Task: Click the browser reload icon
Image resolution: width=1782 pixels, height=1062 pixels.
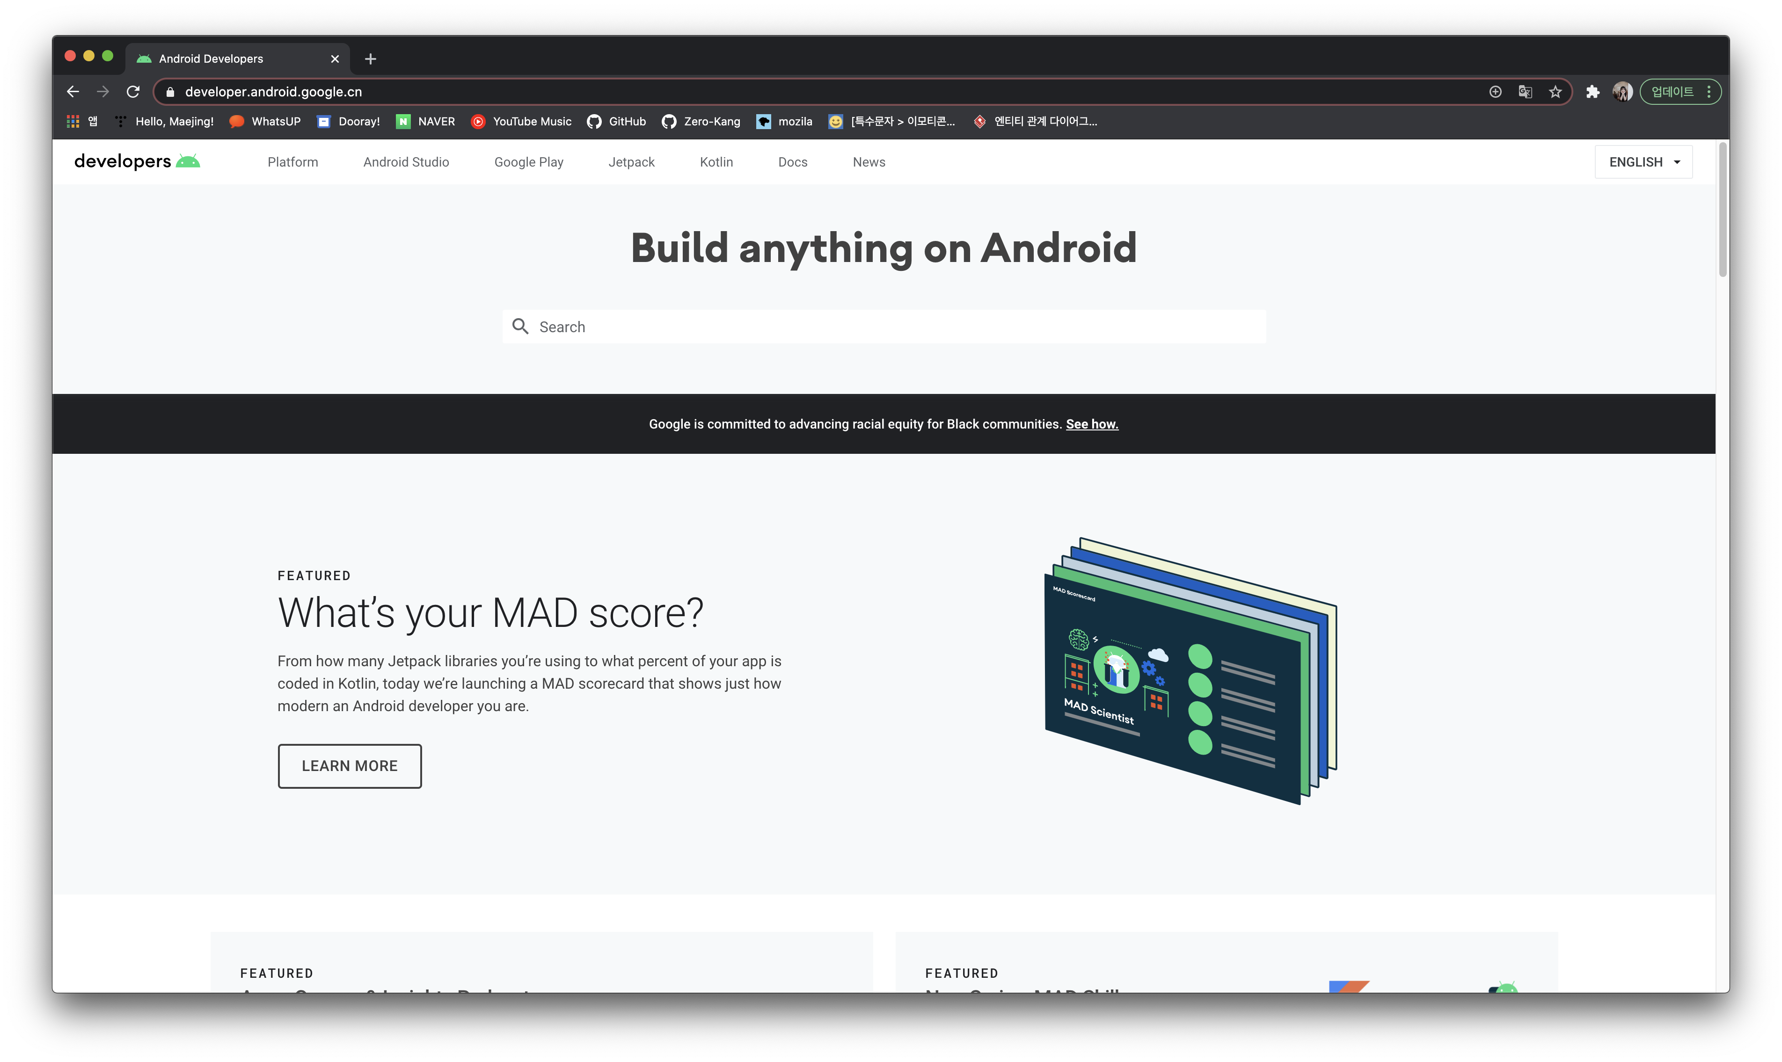Action: point(133,92)
